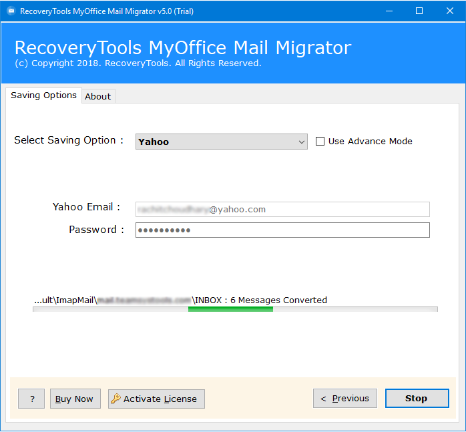Close the Mail Migrator window
Image resolution: width=466 pixels, height=432 pixels.
click(x=450, y=11)
